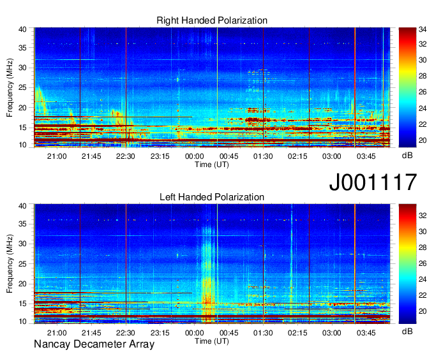Click the 28 value on Right Handed color bar
434x352 pixels.
[423, 76]
